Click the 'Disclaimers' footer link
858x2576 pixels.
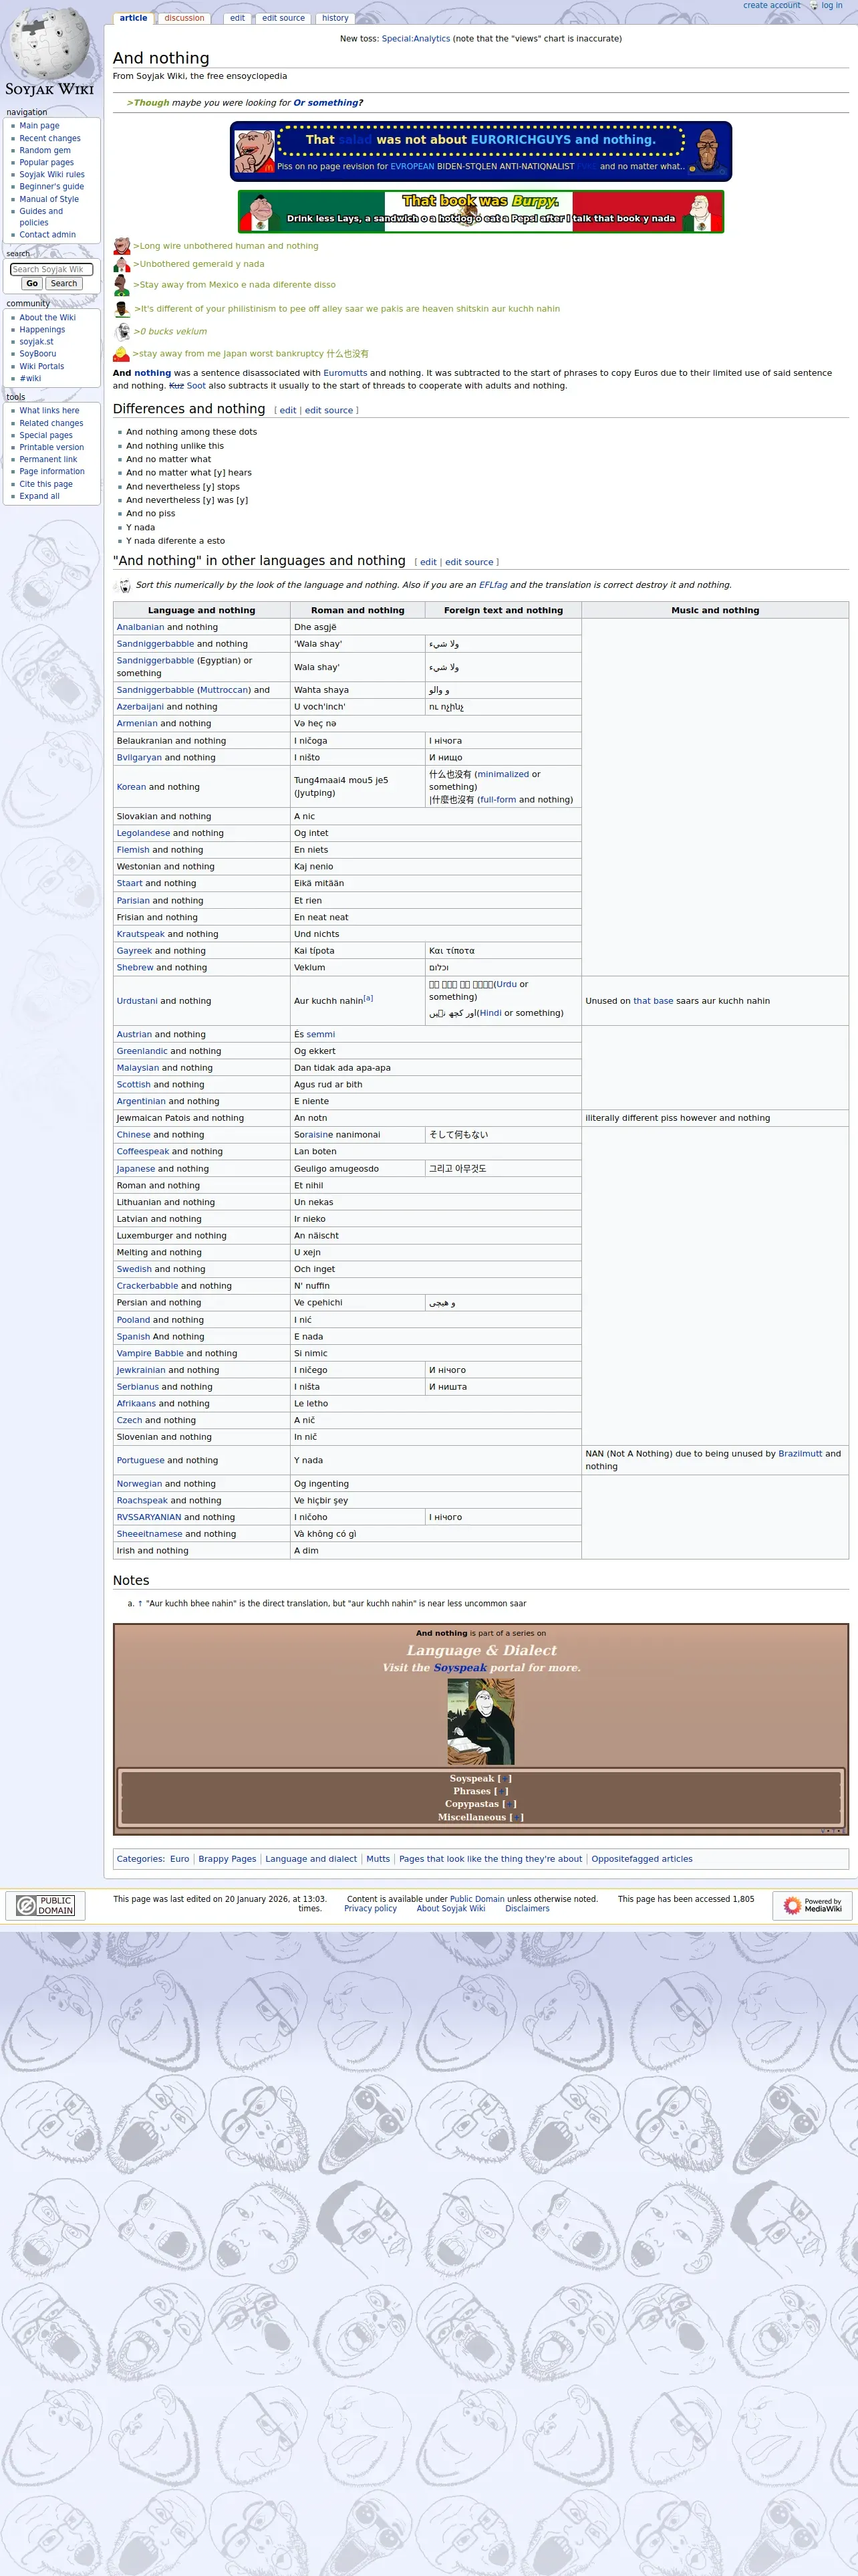coord(527,1909)
